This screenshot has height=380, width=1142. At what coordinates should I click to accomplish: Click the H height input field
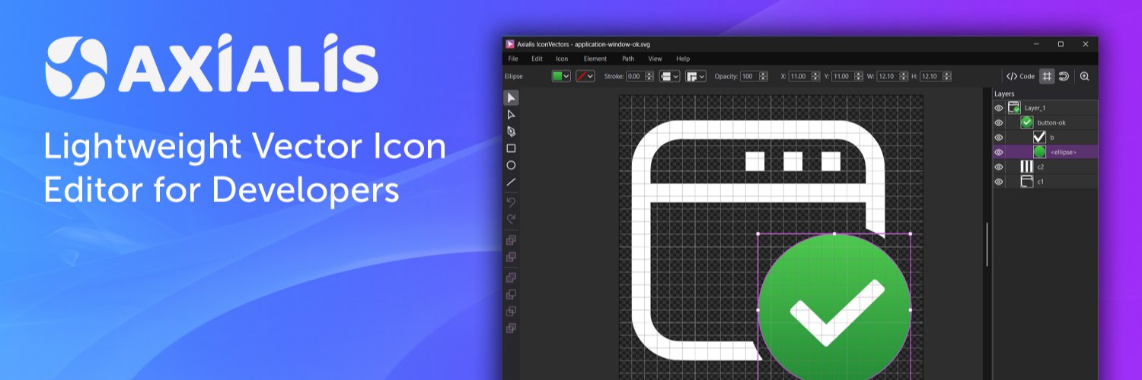[930, 76]
